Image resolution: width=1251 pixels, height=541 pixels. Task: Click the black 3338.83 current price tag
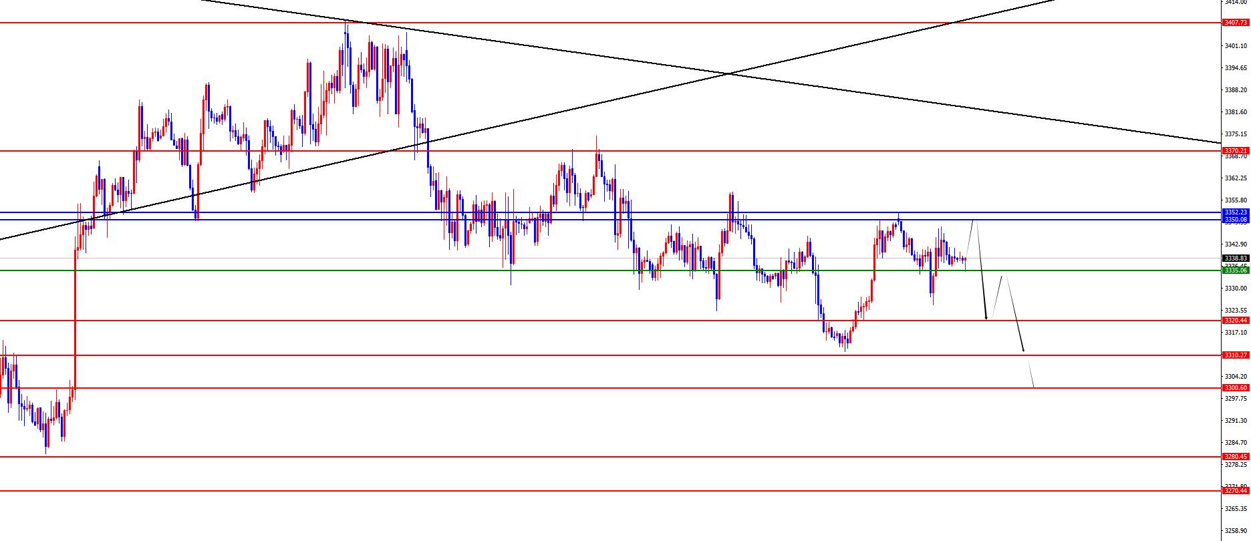point(1236,258)
